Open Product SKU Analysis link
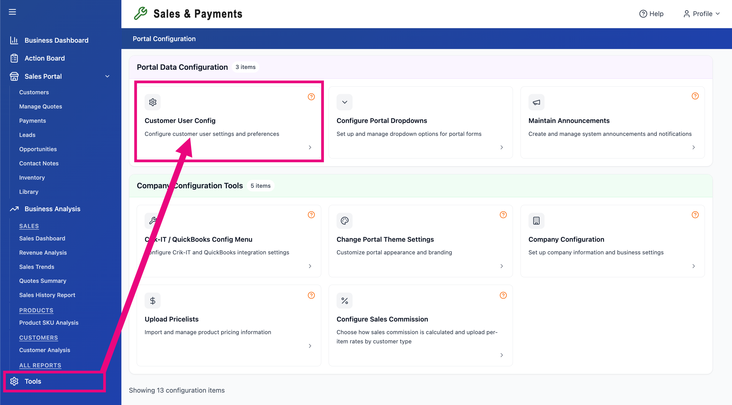 [x=49, y=322]
